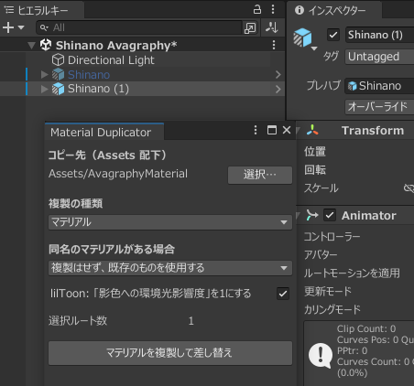Toggle the Hierarchy sort order icon

click(x=271, y=27)
